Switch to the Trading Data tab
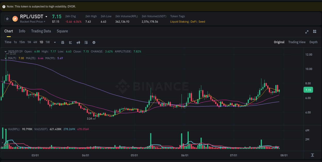 click(41, 31)
